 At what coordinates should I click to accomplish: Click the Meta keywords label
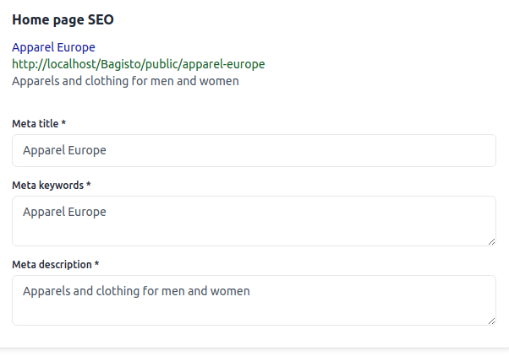pyautogui.click(x=47, y=185)
